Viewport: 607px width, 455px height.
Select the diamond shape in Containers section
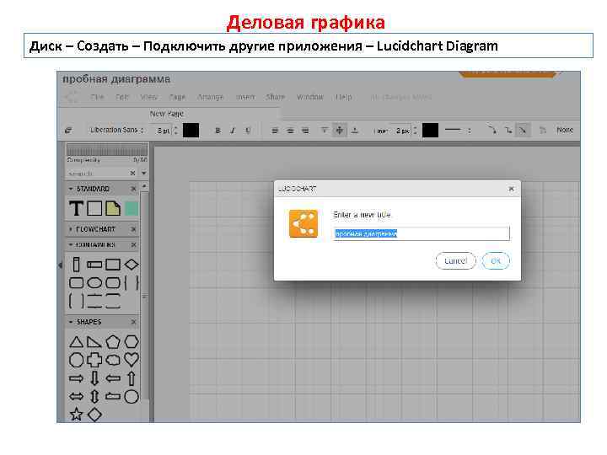(x=132, y=265)
